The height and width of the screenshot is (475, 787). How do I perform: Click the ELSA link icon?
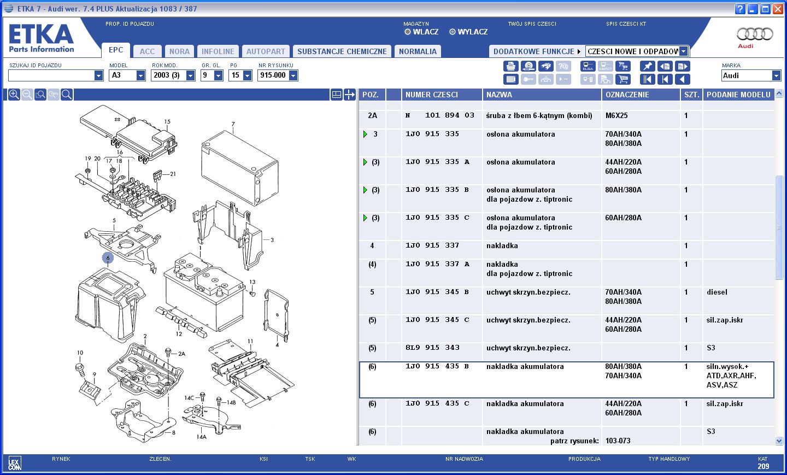[x=588, y=66]
